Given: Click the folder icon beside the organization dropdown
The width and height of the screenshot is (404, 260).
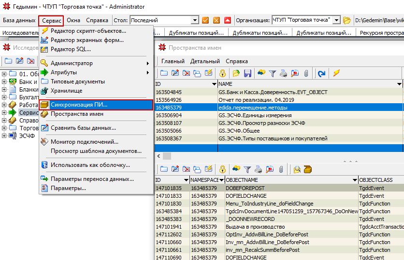Looking at the screenshot, I should (346, 20).
